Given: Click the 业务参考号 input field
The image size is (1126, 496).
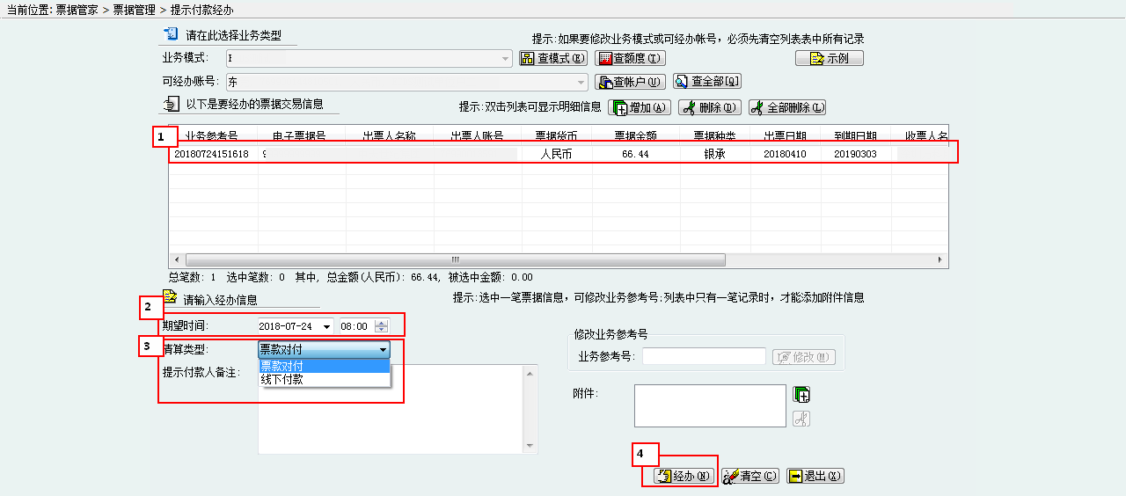Looking at the screenshot, I should (x=704, y=357).
